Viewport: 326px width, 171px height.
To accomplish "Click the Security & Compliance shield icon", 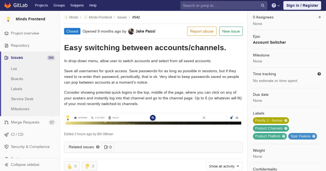I will pyautogui.click(x=7, y=147).
